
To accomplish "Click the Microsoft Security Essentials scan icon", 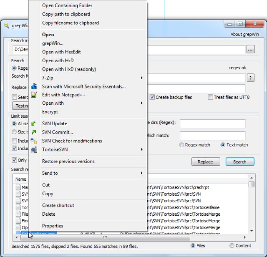I will click(34, 86).
